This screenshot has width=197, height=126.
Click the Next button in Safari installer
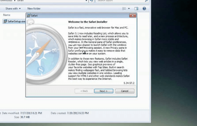point(104,91)
